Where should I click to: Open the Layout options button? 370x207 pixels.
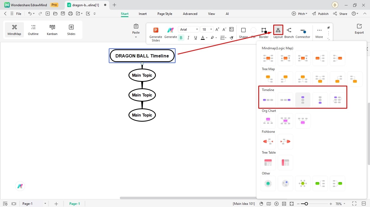(278, 32)
